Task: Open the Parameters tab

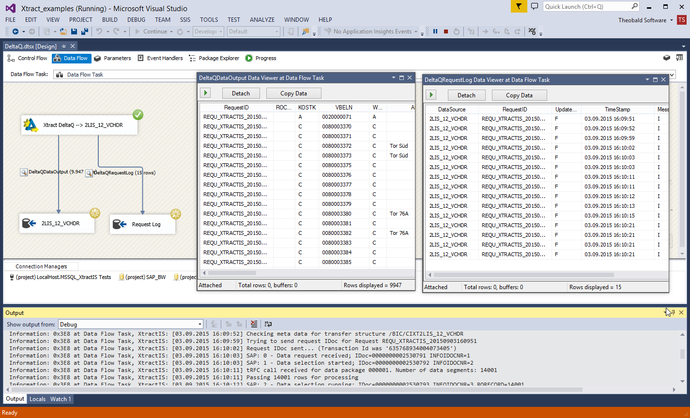Action: click(x=112, y=58)
